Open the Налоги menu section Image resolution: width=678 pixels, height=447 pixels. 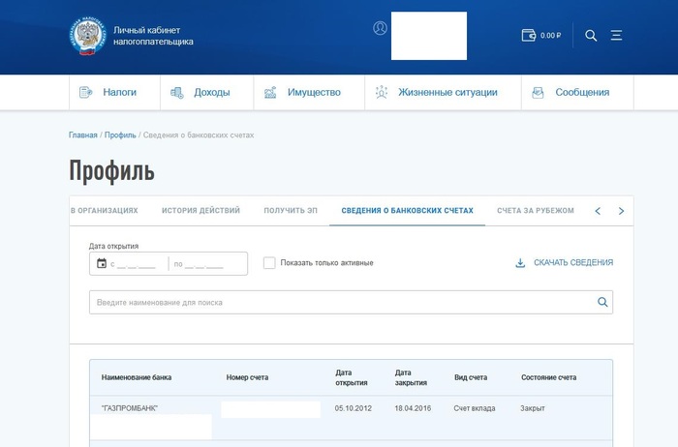click(108, 93)
